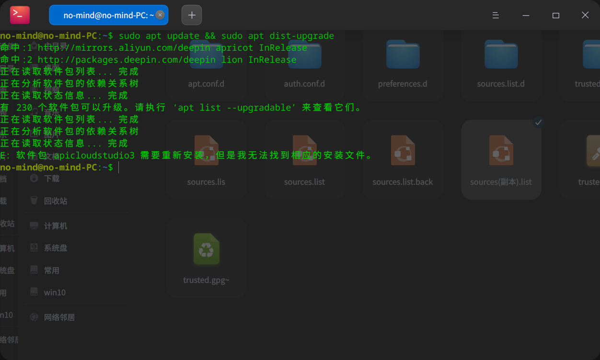Click the 回收站 trash sidebar icon

34,200
